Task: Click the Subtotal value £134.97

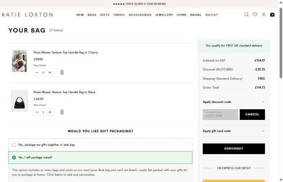Action: pos(260,60)
